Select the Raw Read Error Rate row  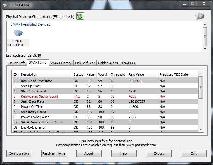pyautogui.click(x=105, y=81)
